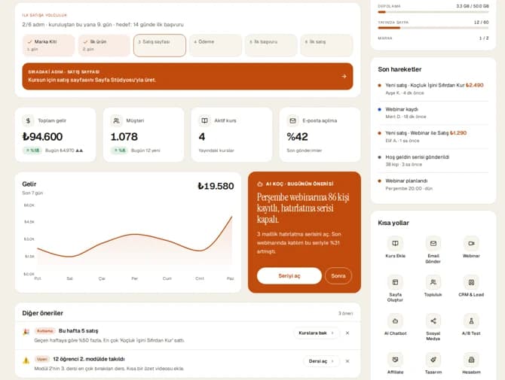Click the people icon on Müşteri card
505x380 pixels.
click(x=116, y=120)
